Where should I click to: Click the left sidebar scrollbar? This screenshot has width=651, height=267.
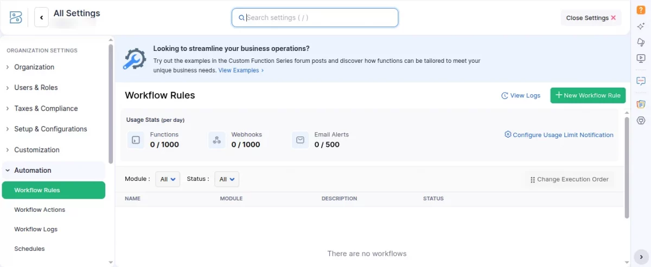[111, 103]
